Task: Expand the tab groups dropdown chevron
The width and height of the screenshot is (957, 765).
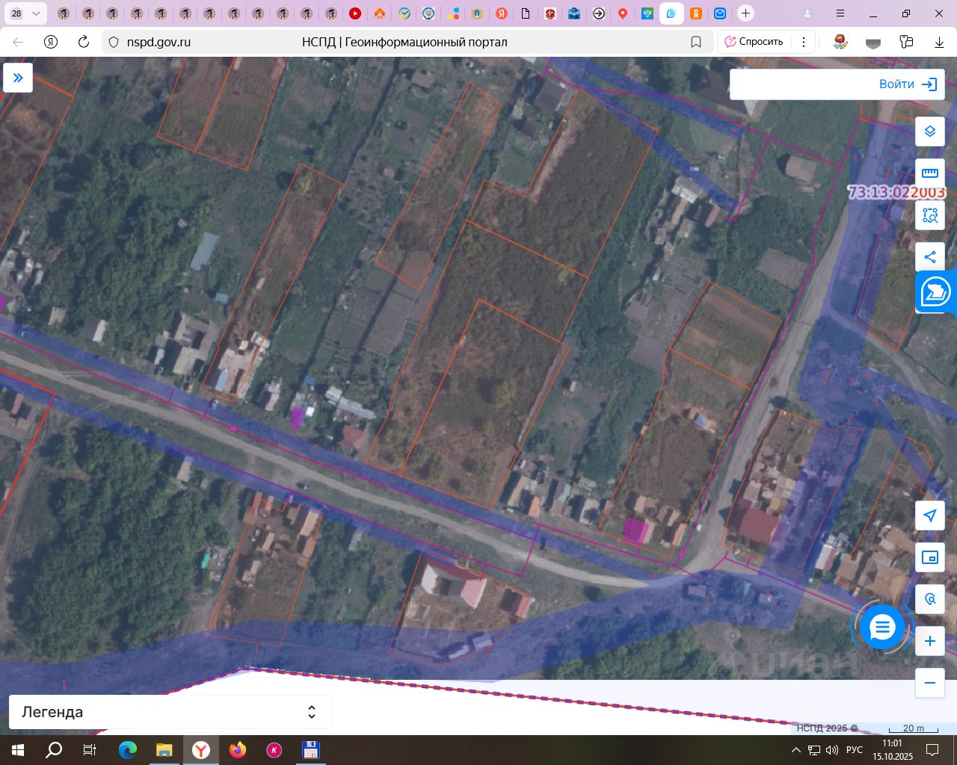Action: (36, 13)
